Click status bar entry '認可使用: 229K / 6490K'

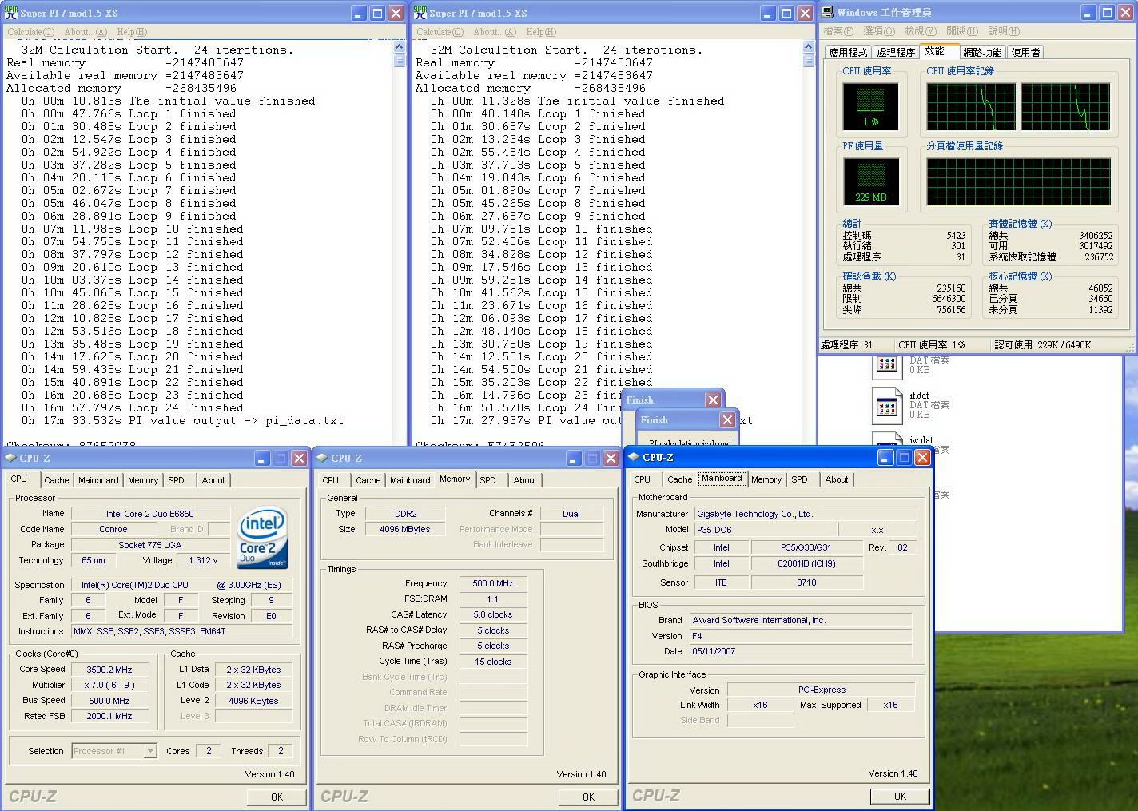point(1042,344)
